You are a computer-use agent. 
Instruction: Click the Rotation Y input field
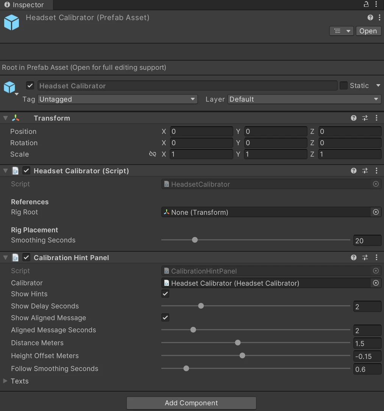point(276,143)
